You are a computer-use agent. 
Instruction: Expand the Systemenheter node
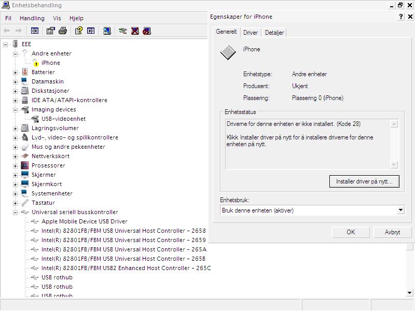tap(15, 194)
